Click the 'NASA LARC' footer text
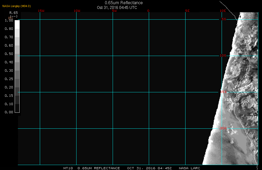 (189, 168)
